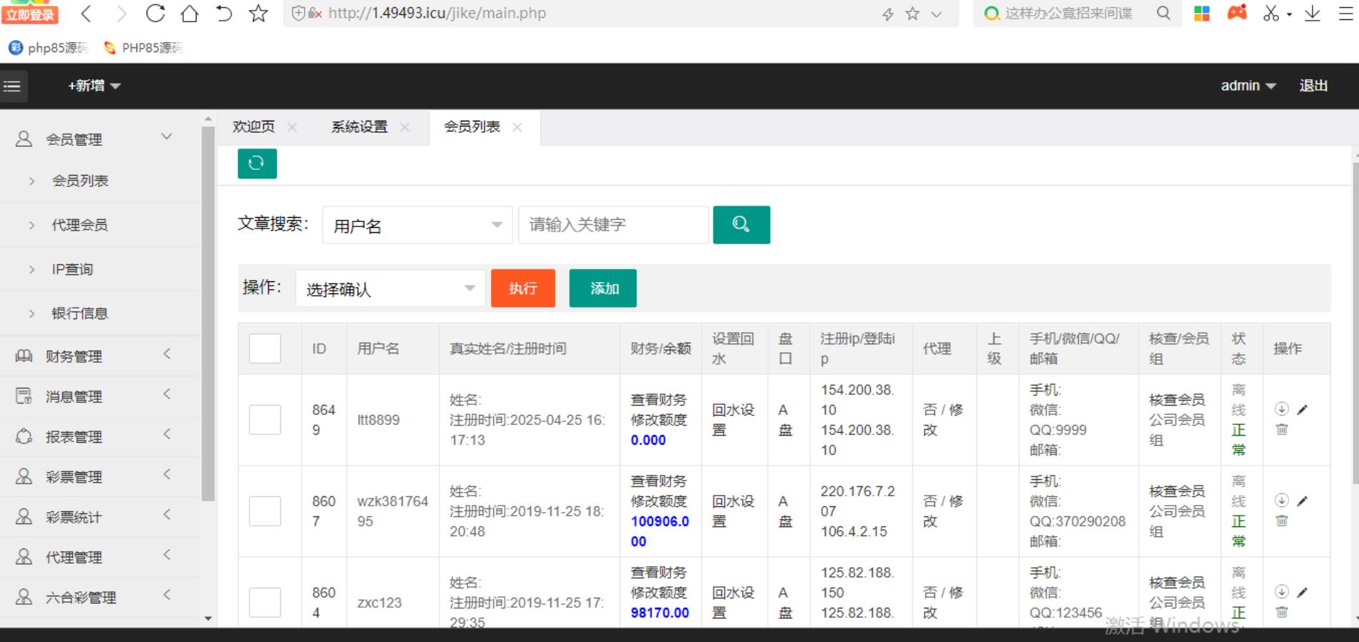Image resolution: width=1359 pixels, height=642 pixels.
Task: Expand the 财务管理 sidebar section
Action: click(93, 356)
